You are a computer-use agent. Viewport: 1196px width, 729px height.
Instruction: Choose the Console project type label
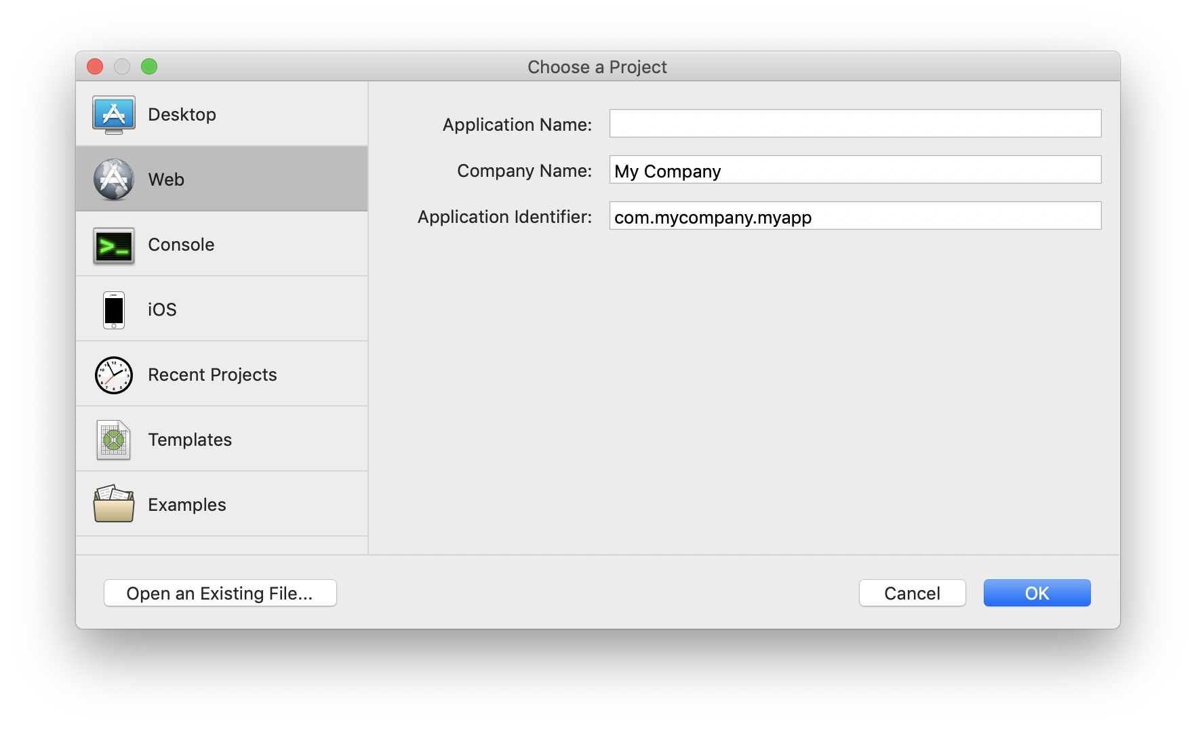[x=181, y=245]
